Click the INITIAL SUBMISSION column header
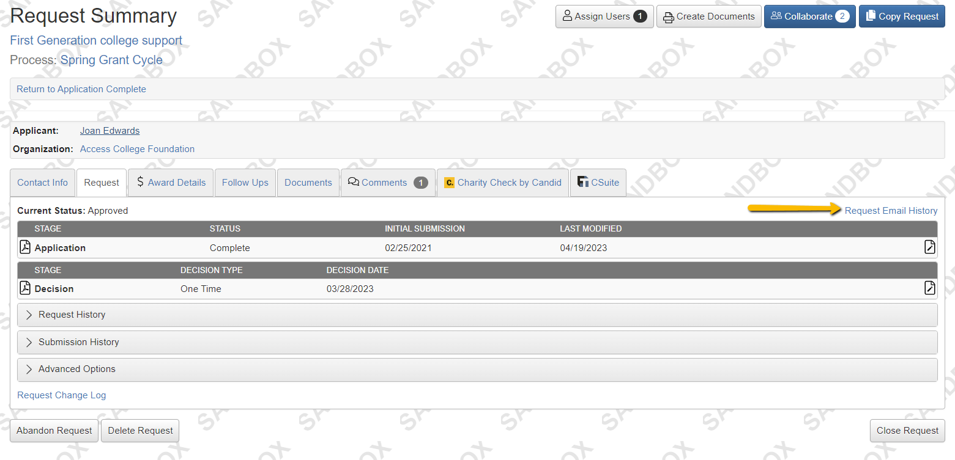 [425, 229]
